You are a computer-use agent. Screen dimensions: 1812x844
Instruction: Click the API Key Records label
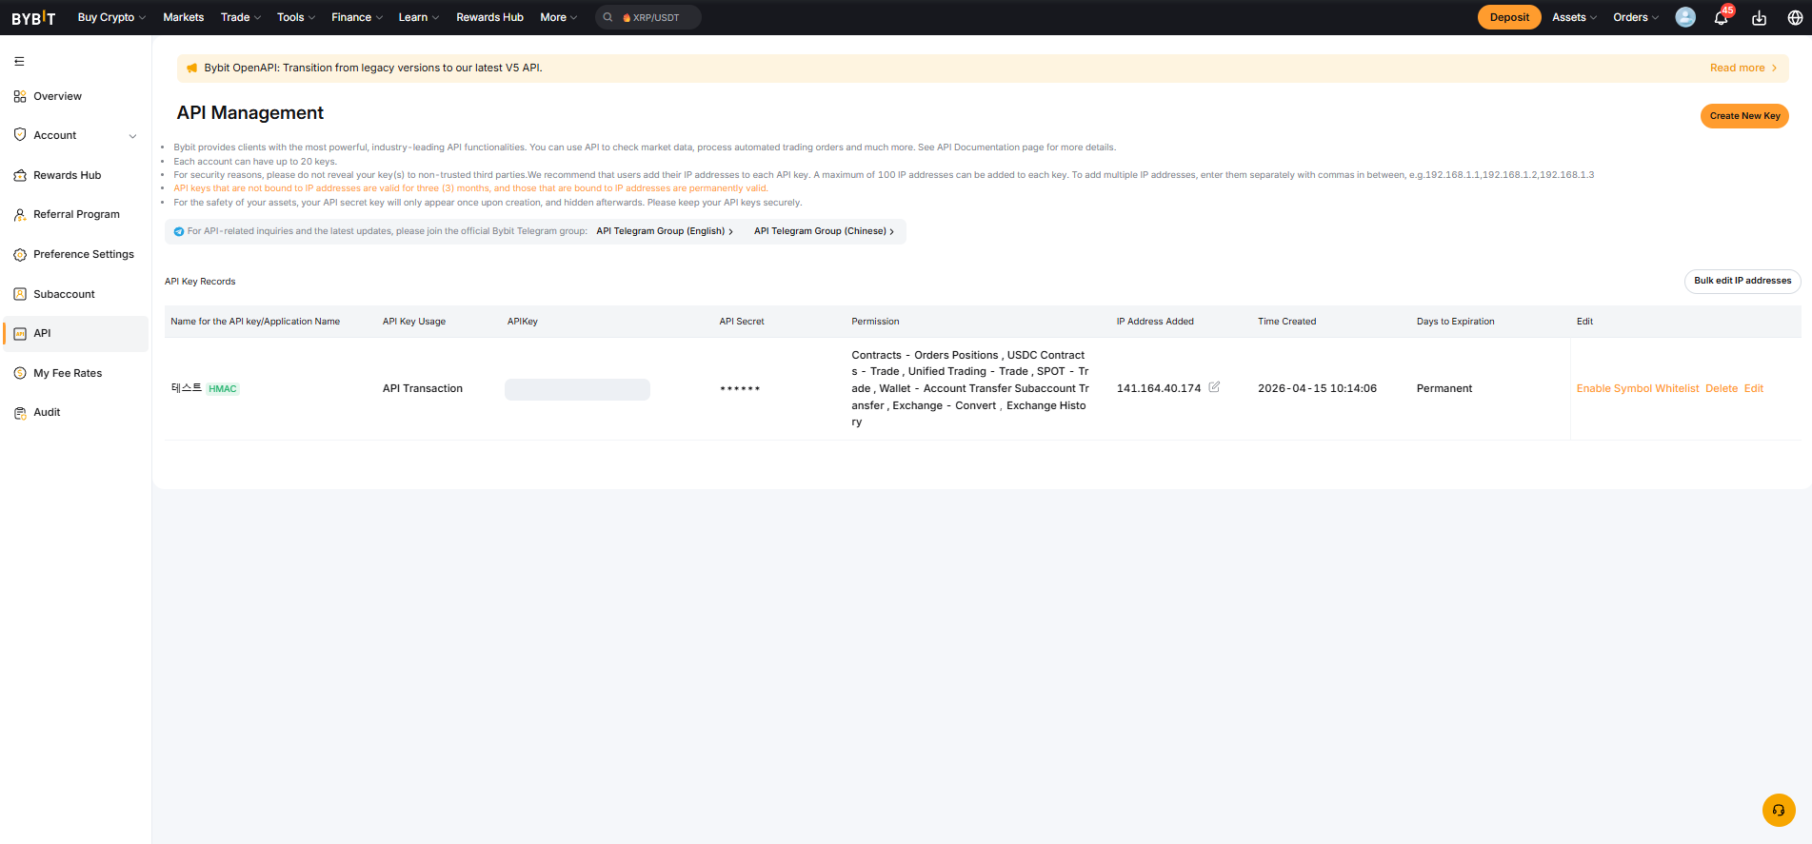[x=200, y=282]
